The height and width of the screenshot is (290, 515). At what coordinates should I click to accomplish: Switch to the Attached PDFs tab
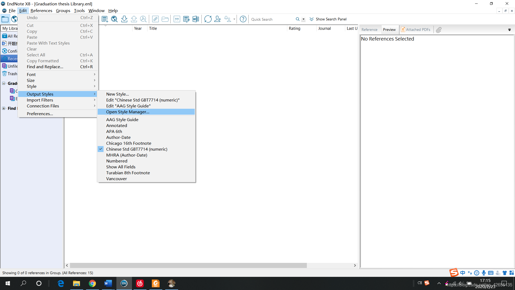[x=416, y=30]
